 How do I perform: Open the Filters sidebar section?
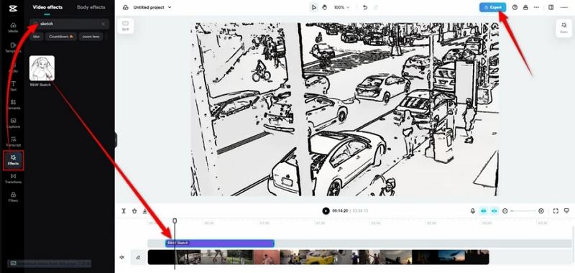pos(13,197)
